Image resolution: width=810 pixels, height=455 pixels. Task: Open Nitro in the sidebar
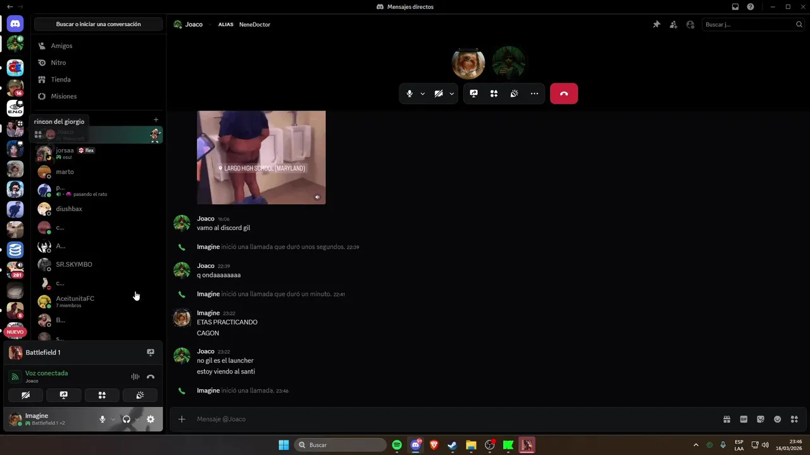(x=99, y=63)
